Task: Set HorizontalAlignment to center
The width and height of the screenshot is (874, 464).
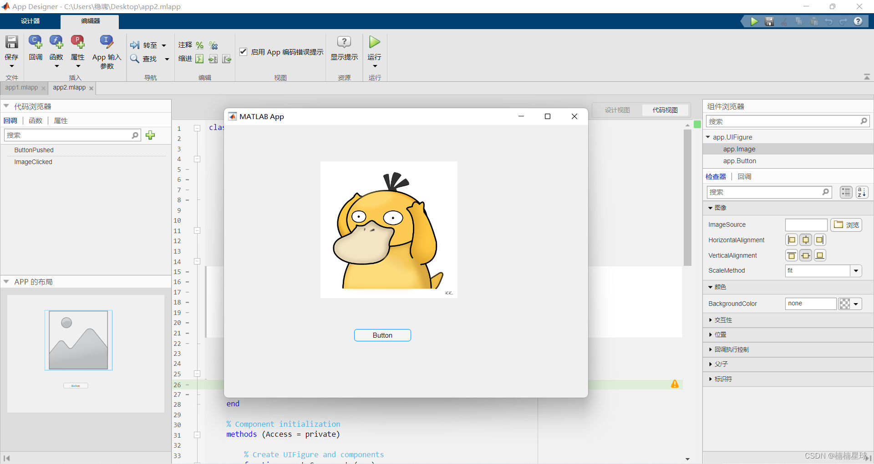Action: pyautogui.click(x=806, y=240)
